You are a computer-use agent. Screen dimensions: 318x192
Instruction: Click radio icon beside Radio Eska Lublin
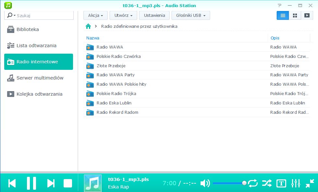(90, 103)
